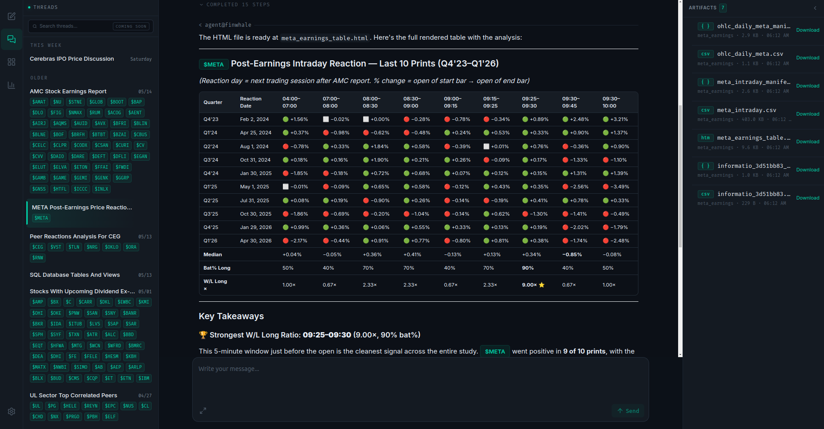
Task: Open Peer Reactions Analysis For CEG thread
Action: (x=75, y=237)
